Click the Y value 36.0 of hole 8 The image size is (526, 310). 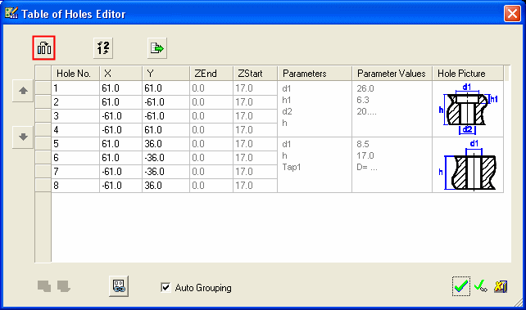click(x=166, y=185)
